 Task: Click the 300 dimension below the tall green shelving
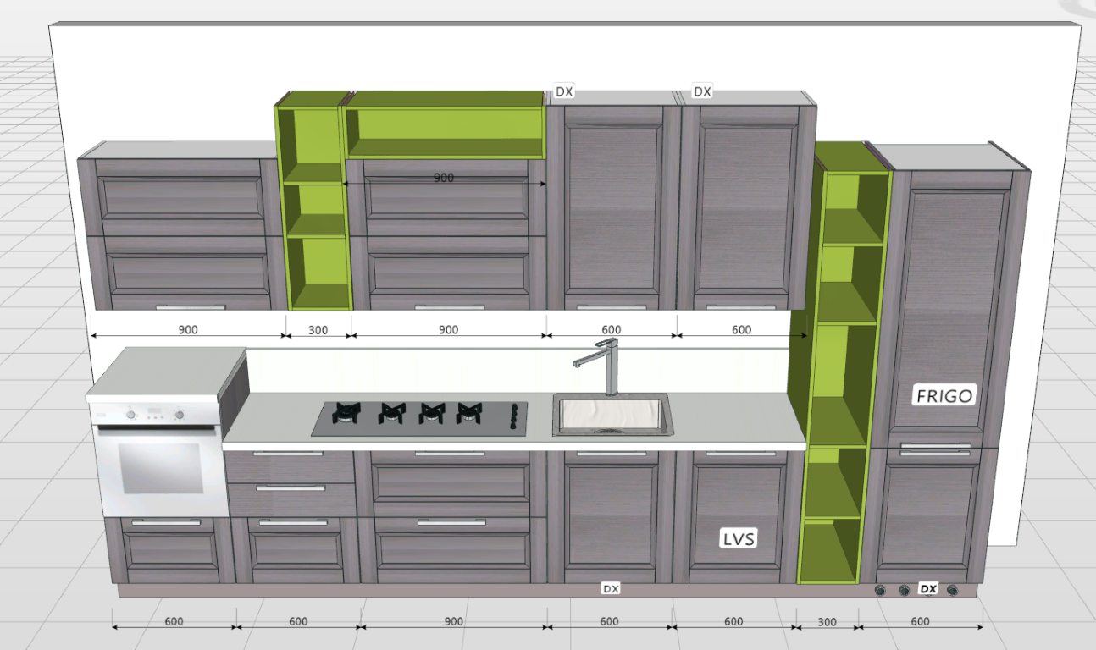[x=828, y=622]
